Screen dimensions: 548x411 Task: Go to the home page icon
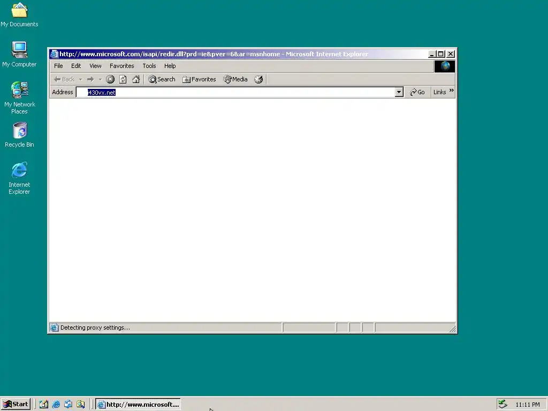[x=136, y=79]
